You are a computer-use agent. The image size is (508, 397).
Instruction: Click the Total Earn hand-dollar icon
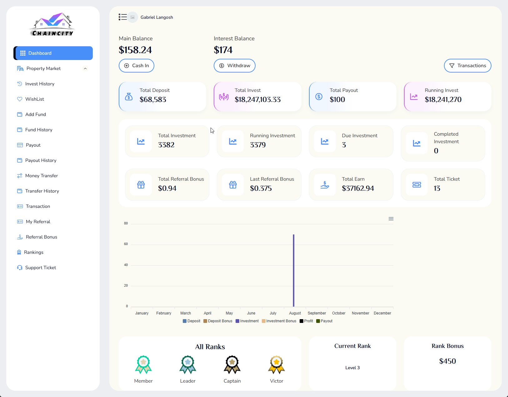[x=325, y=185]
